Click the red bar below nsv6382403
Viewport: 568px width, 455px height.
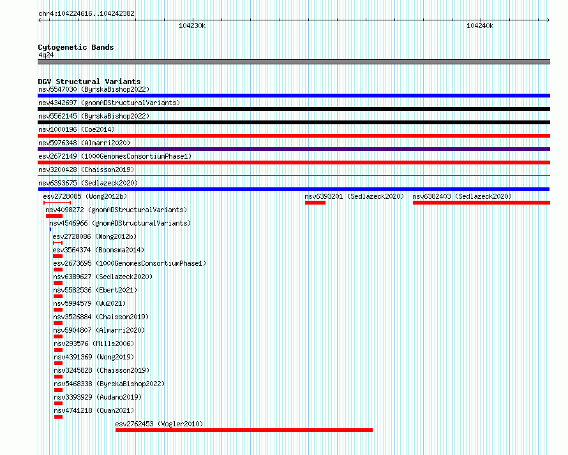(x=481, y=203)
